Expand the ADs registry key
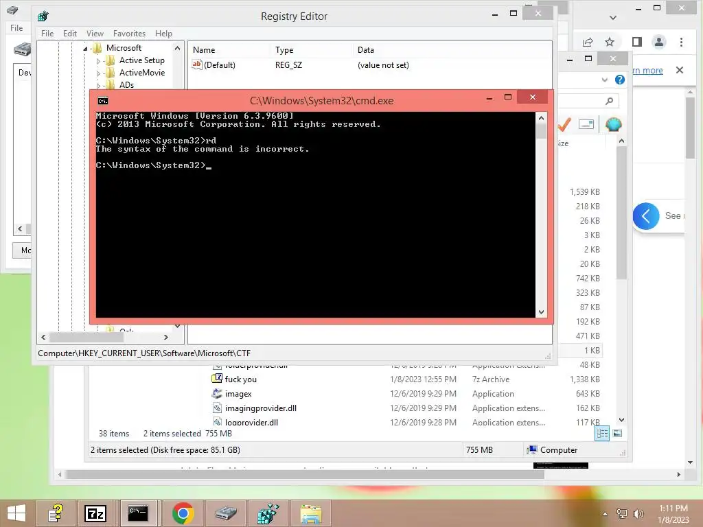Viewport: 703px width, 527px height. (x=98, y=85)
